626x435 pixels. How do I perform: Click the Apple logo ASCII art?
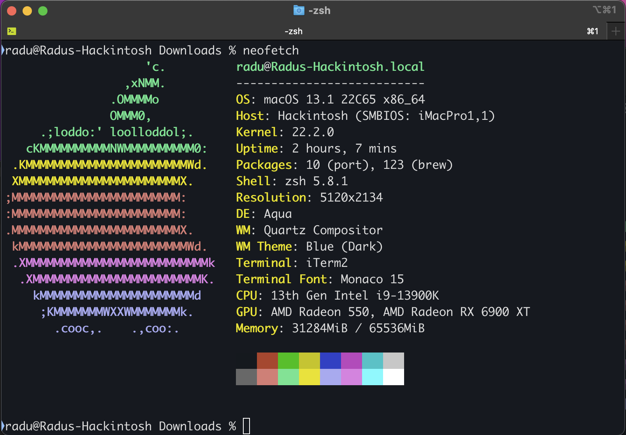111,198
